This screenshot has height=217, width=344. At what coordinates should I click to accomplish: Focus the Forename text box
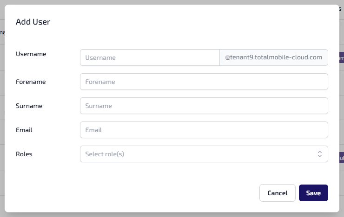pos(204,82)
